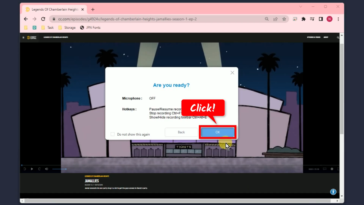Click the Back button in the dialog
This screenshot has height=205, width=364.
click(181, 132)
